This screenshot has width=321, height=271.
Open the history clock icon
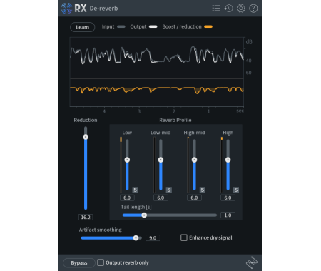click(x=228, y=9)
